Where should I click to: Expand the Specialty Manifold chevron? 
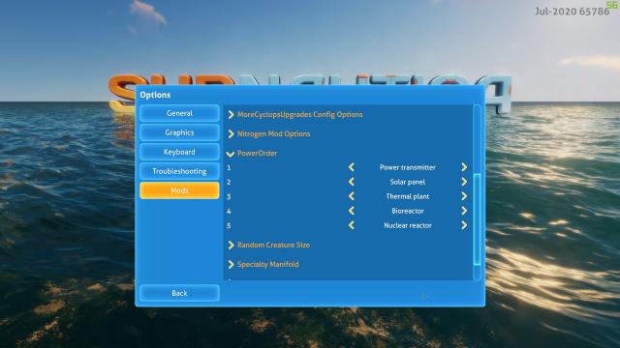point(231,264)
